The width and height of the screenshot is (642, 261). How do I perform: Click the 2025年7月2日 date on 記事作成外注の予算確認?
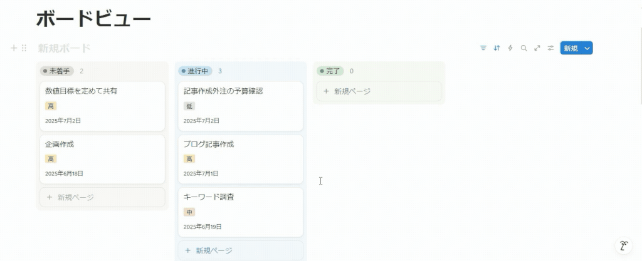201,121
